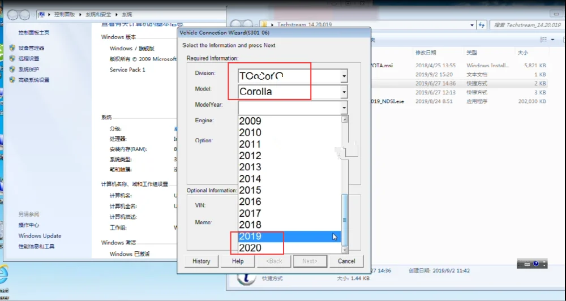This screenshot has height=301, width=566.
Task: Click Explorer view options icon
Action: tap(543, 40)
